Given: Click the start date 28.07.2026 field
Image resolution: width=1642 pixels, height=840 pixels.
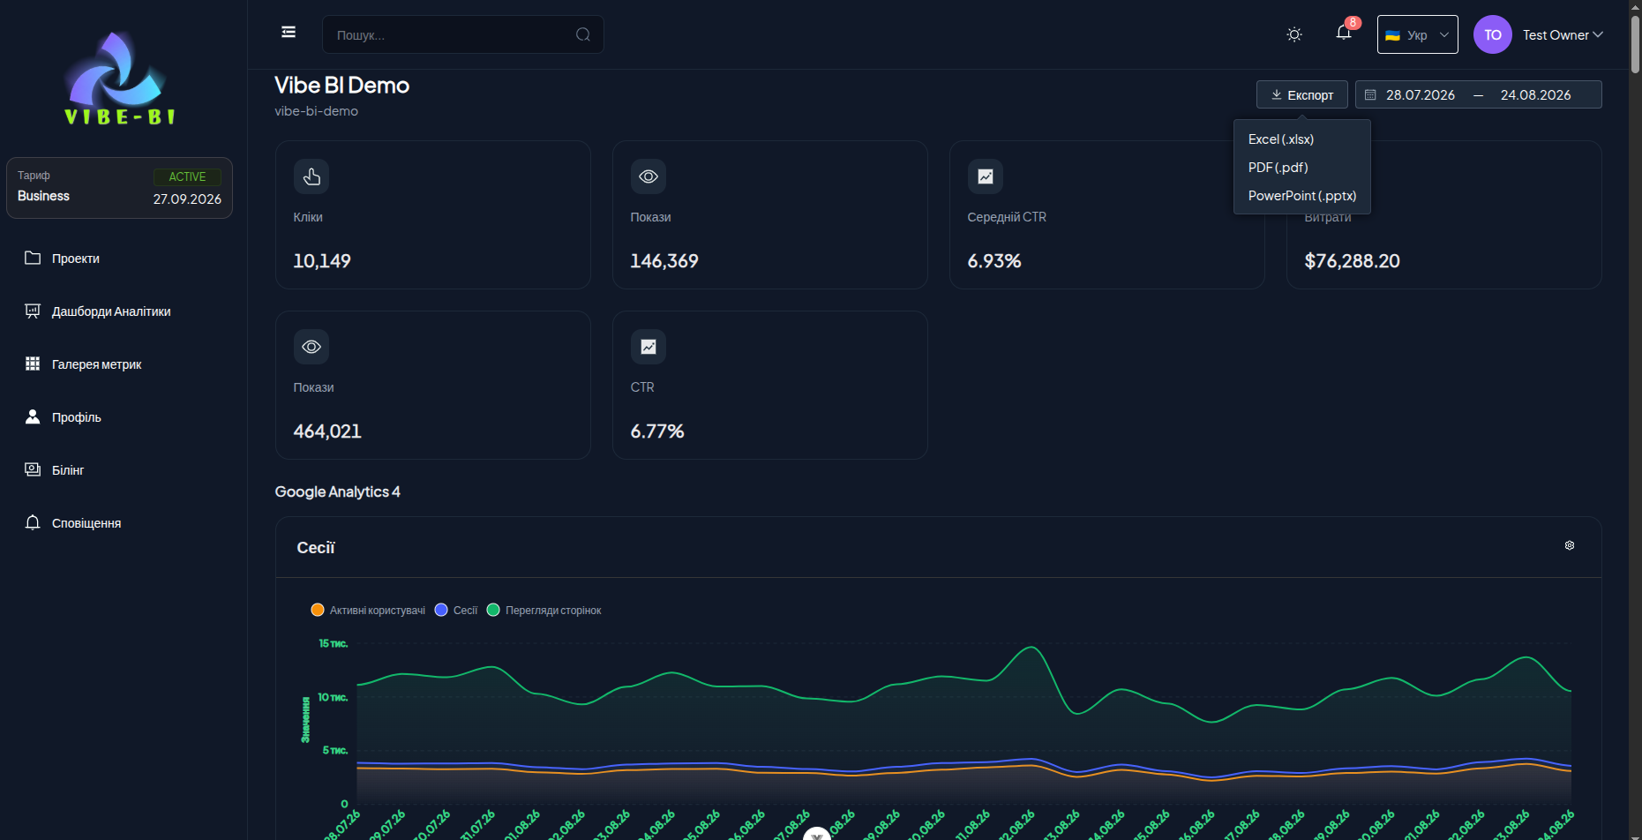Looking at the screenshot, I should click(x=1421, y=95).
